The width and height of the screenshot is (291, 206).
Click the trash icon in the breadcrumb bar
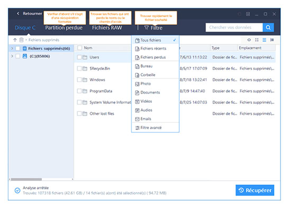click(21, 40)
